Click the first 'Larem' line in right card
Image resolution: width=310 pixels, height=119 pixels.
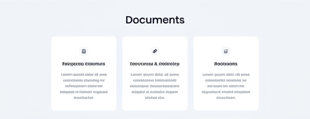[x=226, y=75]
